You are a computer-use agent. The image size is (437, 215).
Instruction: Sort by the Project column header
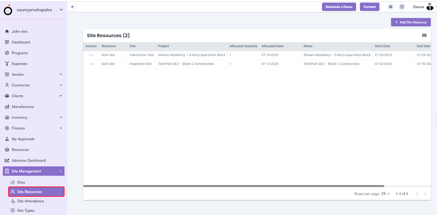[163, 46]
